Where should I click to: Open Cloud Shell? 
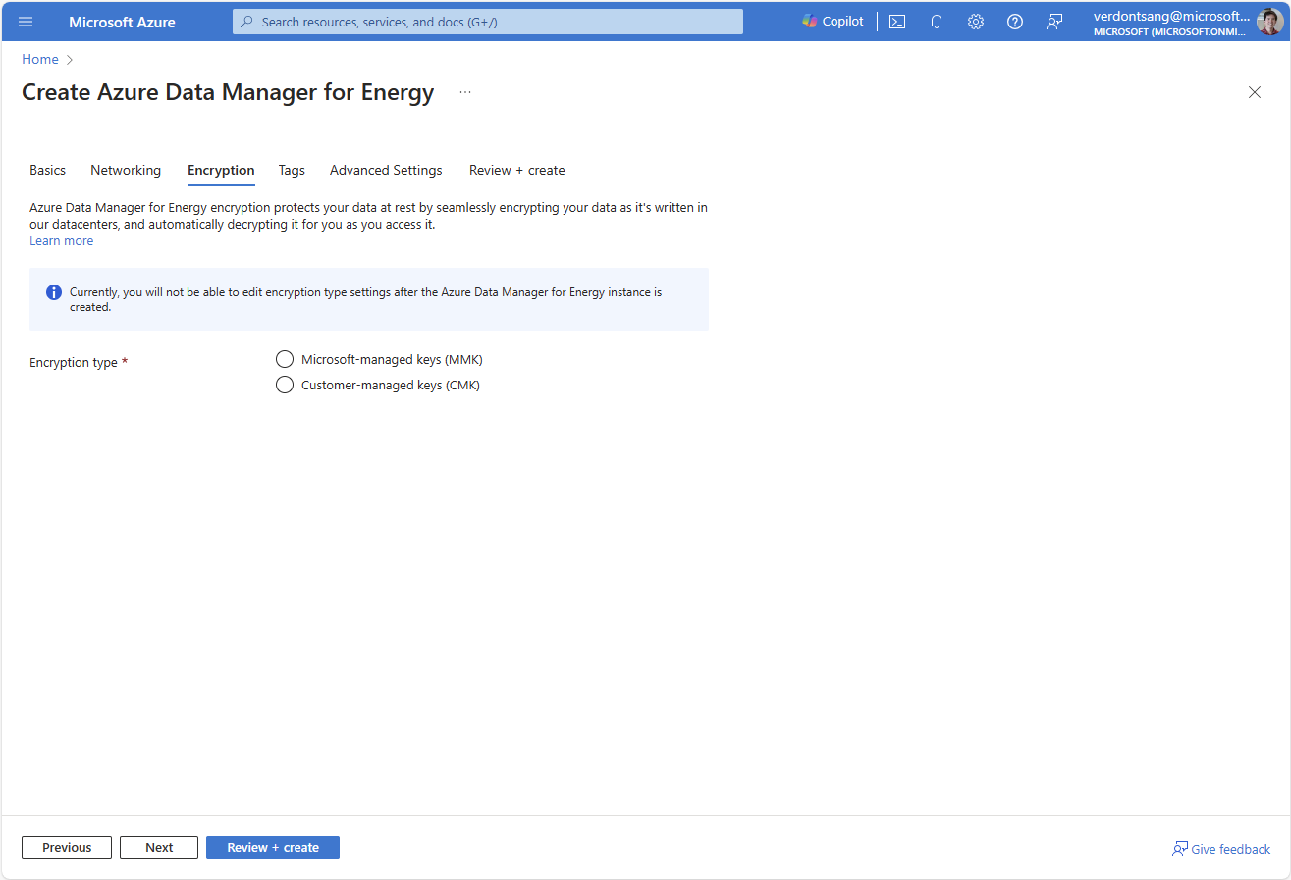click(896, 21)
